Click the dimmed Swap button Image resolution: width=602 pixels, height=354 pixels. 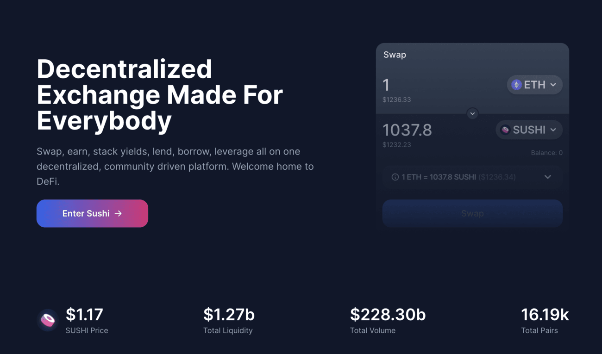472,213
